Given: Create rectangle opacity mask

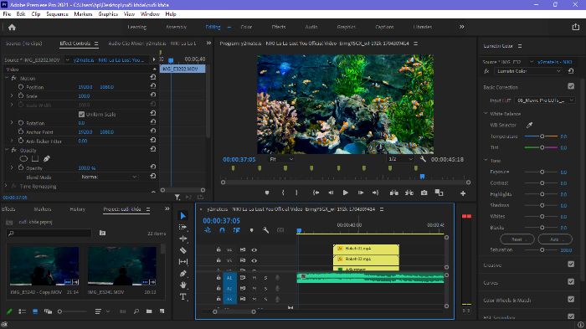Looking at the screenshot, I should [x=35, y=159].
